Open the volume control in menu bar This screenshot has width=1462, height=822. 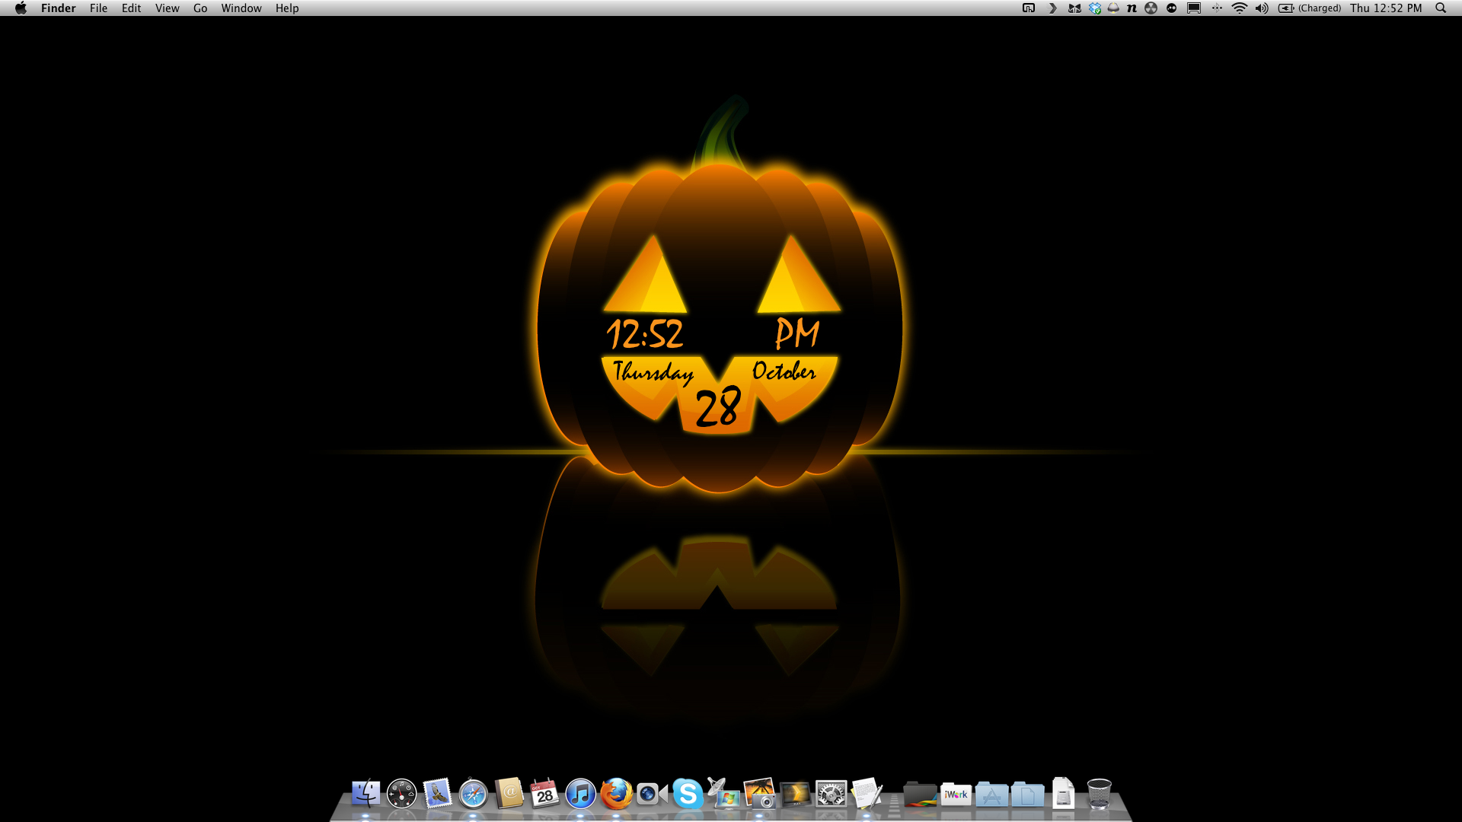pyautogui.click(x=1262, y=8)
